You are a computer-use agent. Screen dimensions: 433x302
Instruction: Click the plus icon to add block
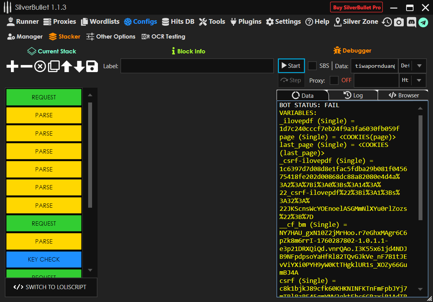12,66
